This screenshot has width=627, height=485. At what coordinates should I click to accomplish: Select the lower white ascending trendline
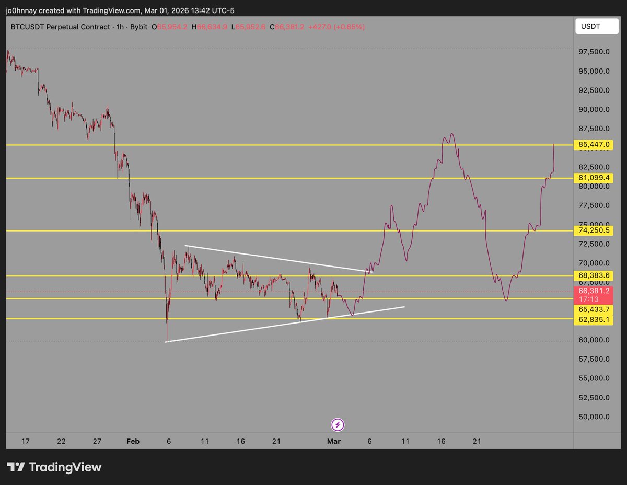(x=285, y=324)
